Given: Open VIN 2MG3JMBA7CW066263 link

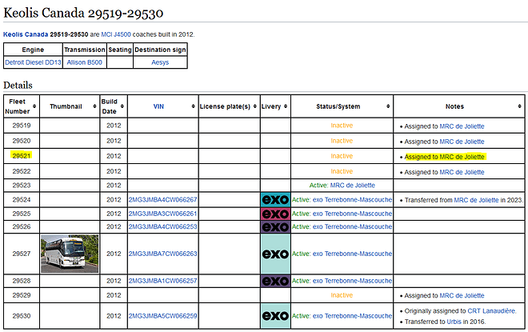Looking at the screenshot, I should tap(162, 254).
